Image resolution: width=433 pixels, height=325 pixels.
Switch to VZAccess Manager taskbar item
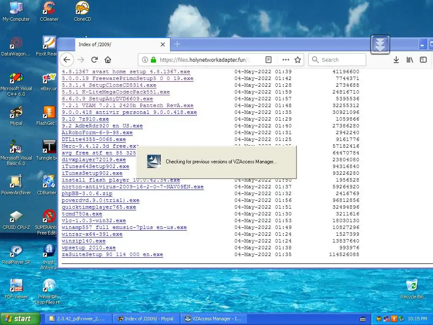pos(214,319)
